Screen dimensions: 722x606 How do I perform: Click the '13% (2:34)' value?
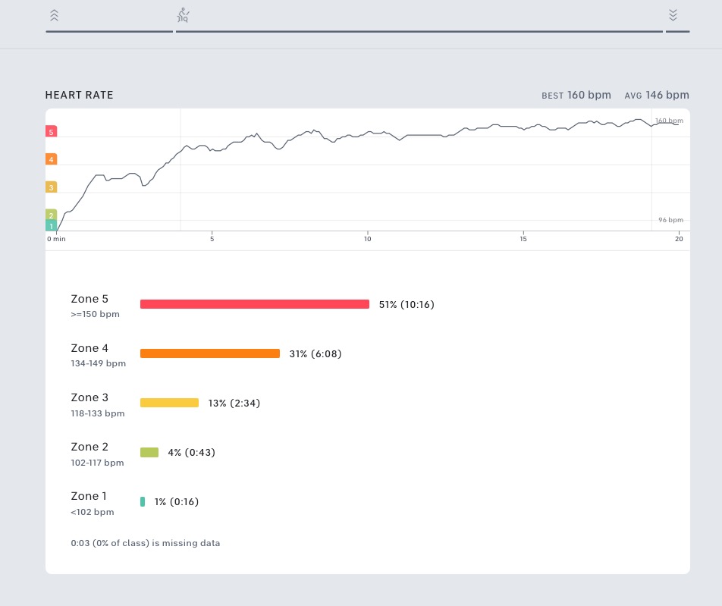234,403
